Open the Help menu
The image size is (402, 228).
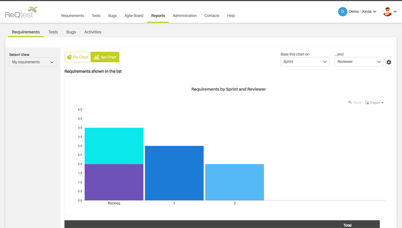231,16
